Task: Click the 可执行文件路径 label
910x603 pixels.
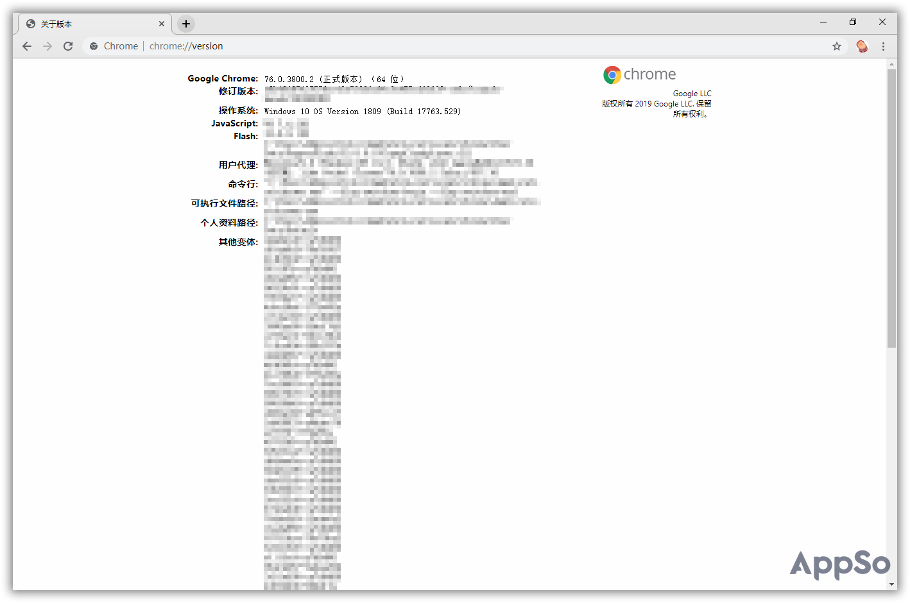Action: pyautogui.click(x=225, y=203)
